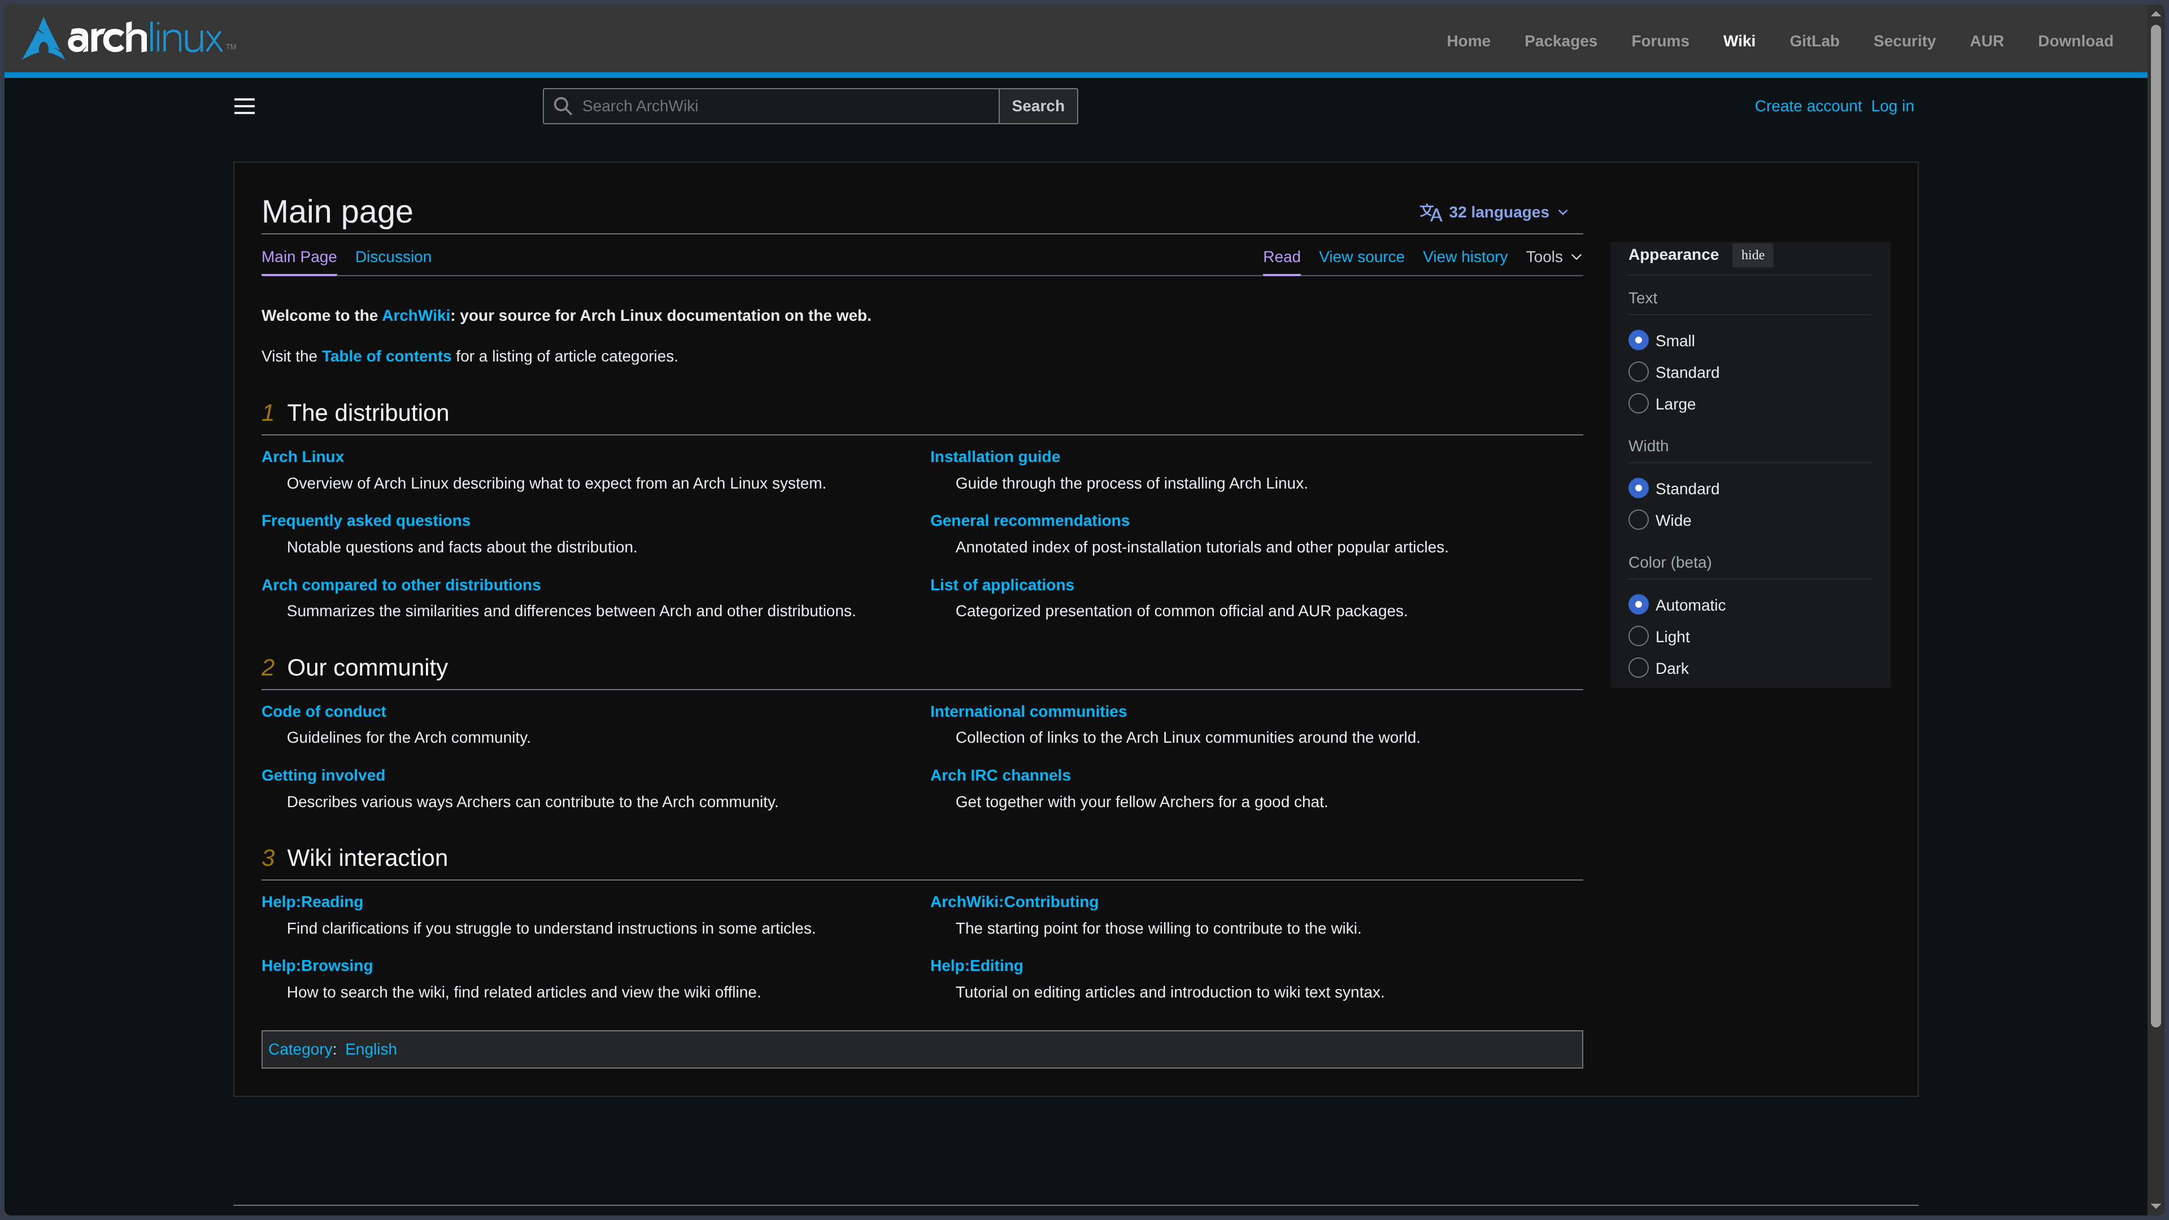Open Download in top navigation

[x=2075, y=41]
